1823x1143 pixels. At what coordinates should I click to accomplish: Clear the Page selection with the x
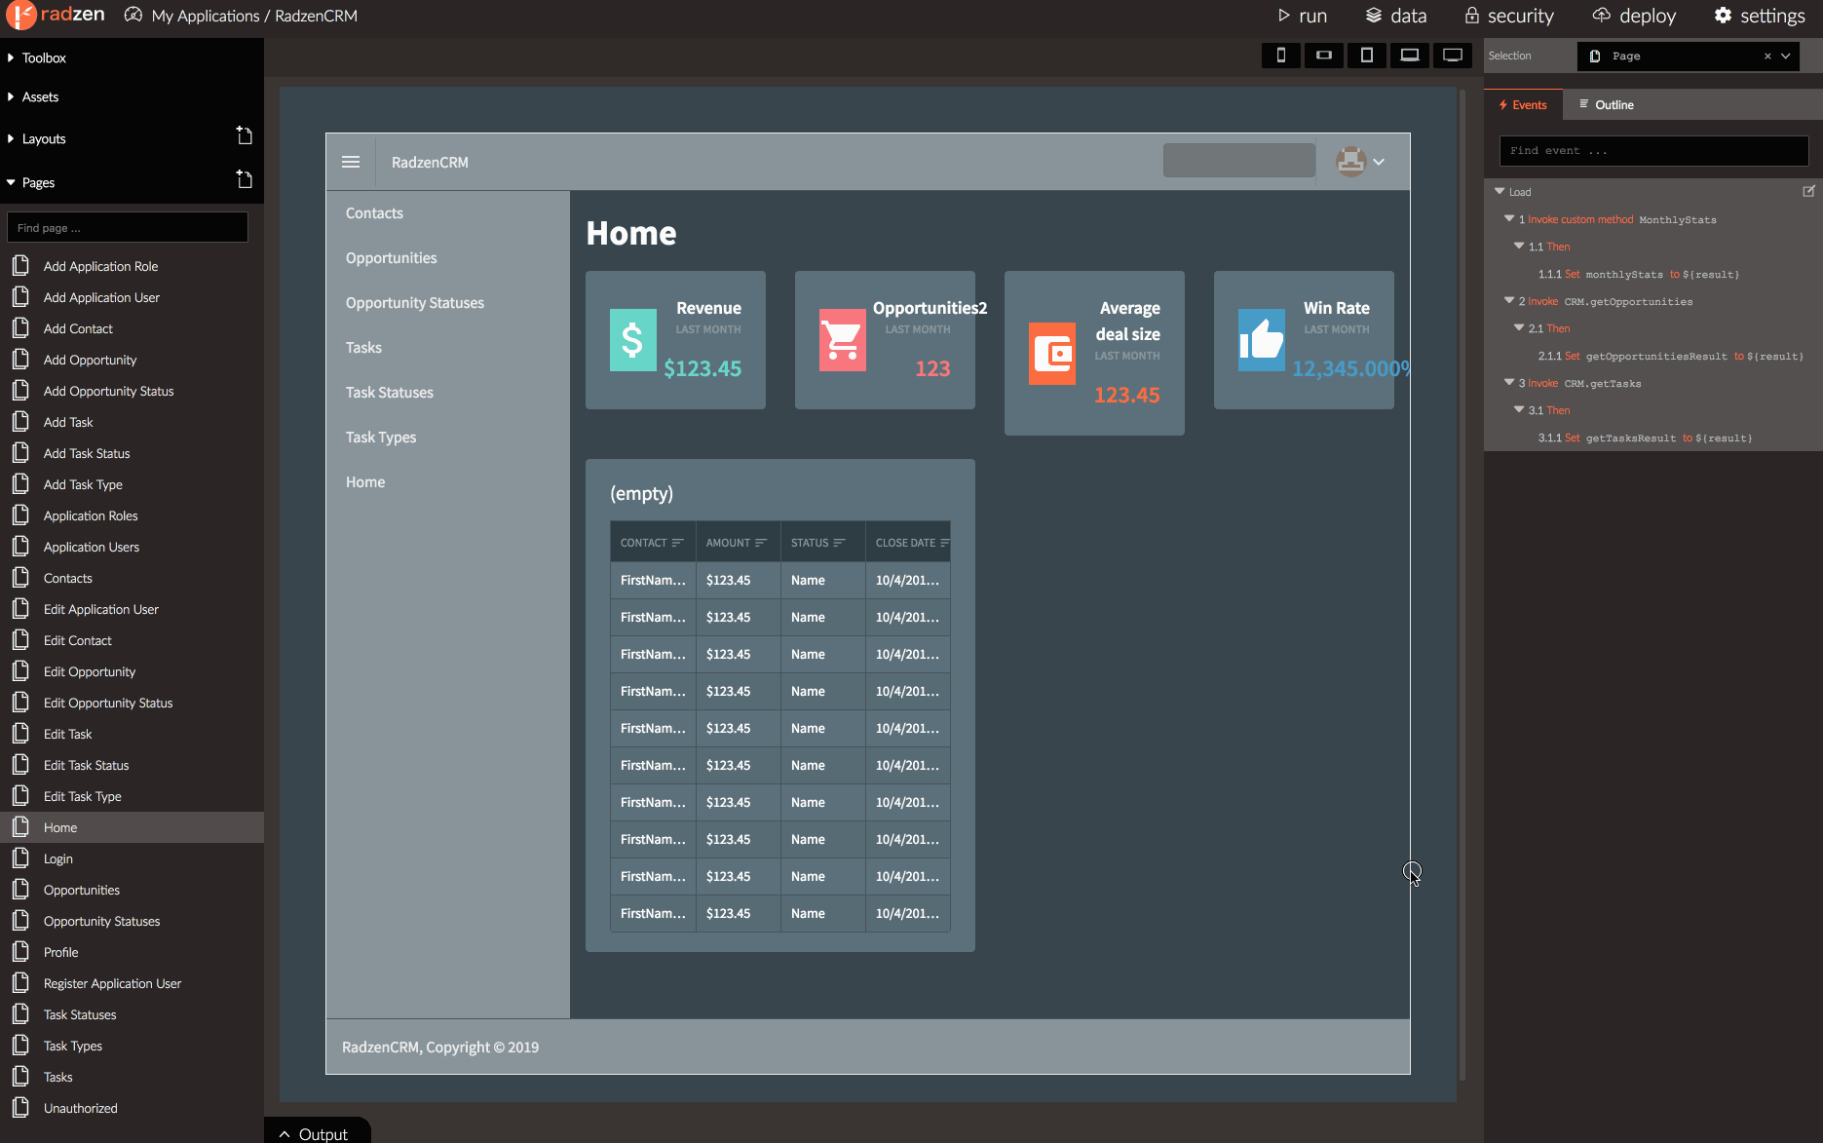(x=1766, y=57)
